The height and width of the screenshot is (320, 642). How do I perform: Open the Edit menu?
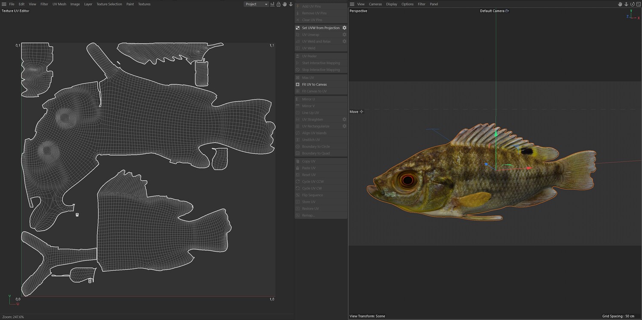point(21,4)
